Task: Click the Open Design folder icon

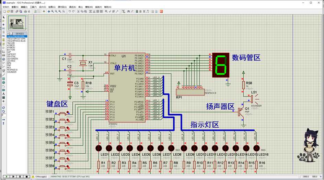Action: point(8,12)
